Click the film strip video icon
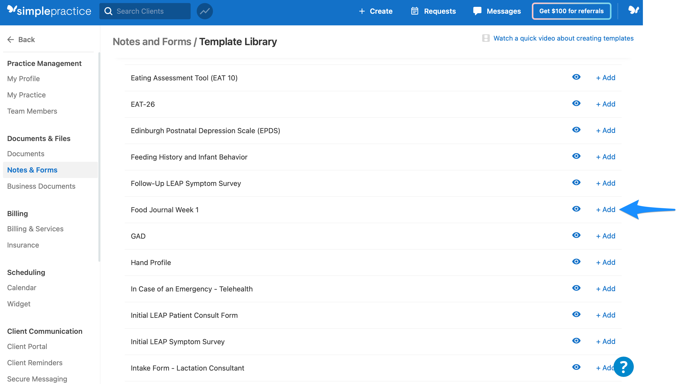 (486, 38)
